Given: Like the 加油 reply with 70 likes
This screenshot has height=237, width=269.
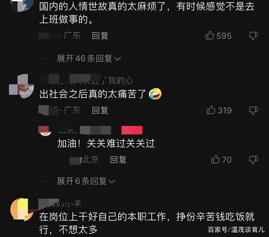Looking at the screenshot, I should pyautogui.click(x=222, y=160).
